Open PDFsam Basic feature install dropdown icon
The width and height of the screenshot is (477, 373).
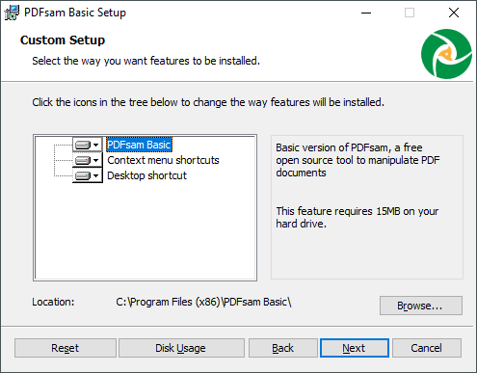tap(88, 145)
